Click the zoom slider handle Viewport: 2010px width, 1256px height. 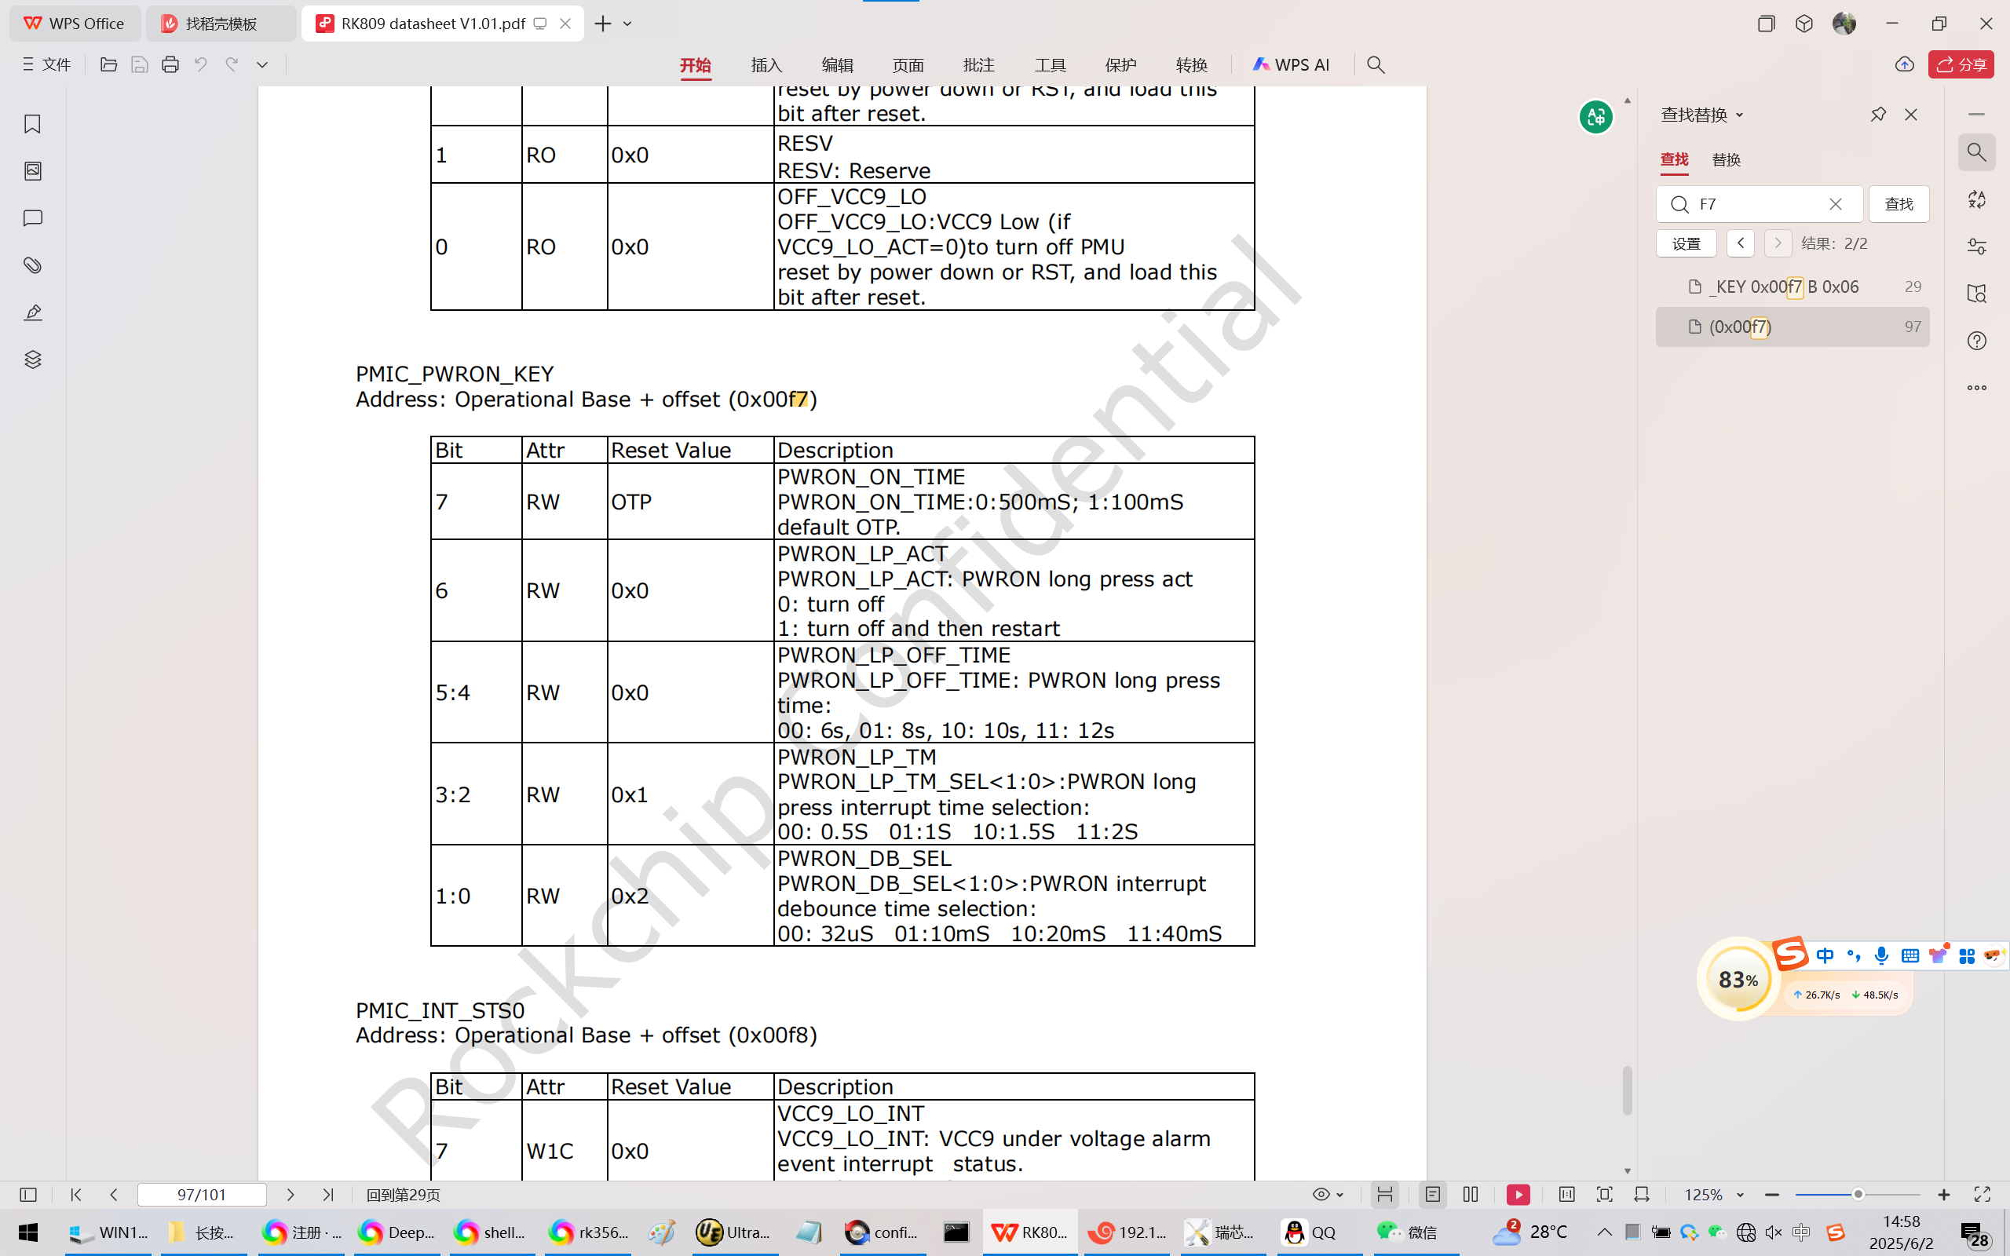(1858, 1195)
